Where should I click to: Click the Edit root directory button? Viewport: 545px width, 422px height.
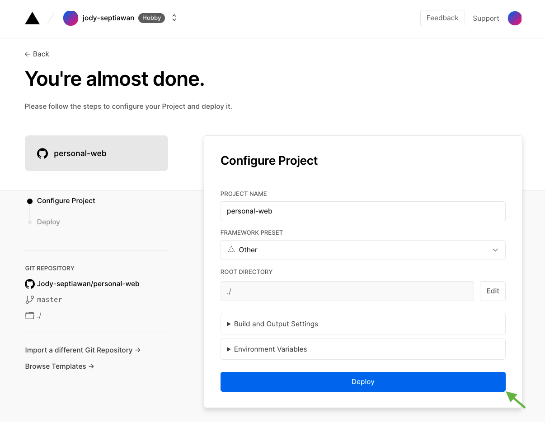point(493,291)
